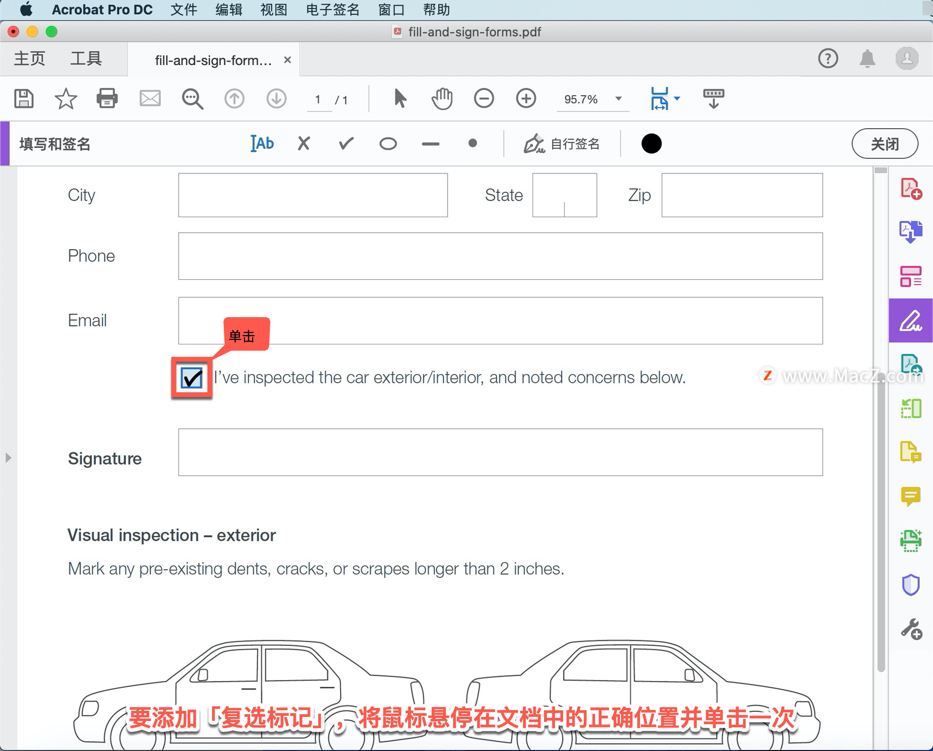This screenshot has height=751, width=933.
Task: Open the Compress PDF green sidebar tool
Action: pyautogui.click(x=911, y=409)
